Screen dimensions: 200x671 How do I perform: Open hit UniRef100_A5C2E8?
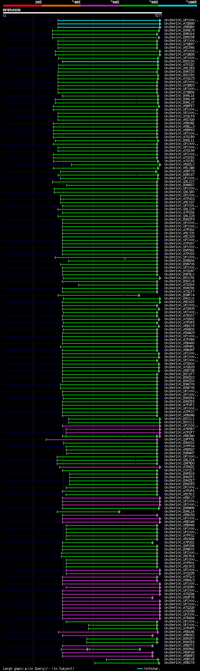click(x=179, y=68)
